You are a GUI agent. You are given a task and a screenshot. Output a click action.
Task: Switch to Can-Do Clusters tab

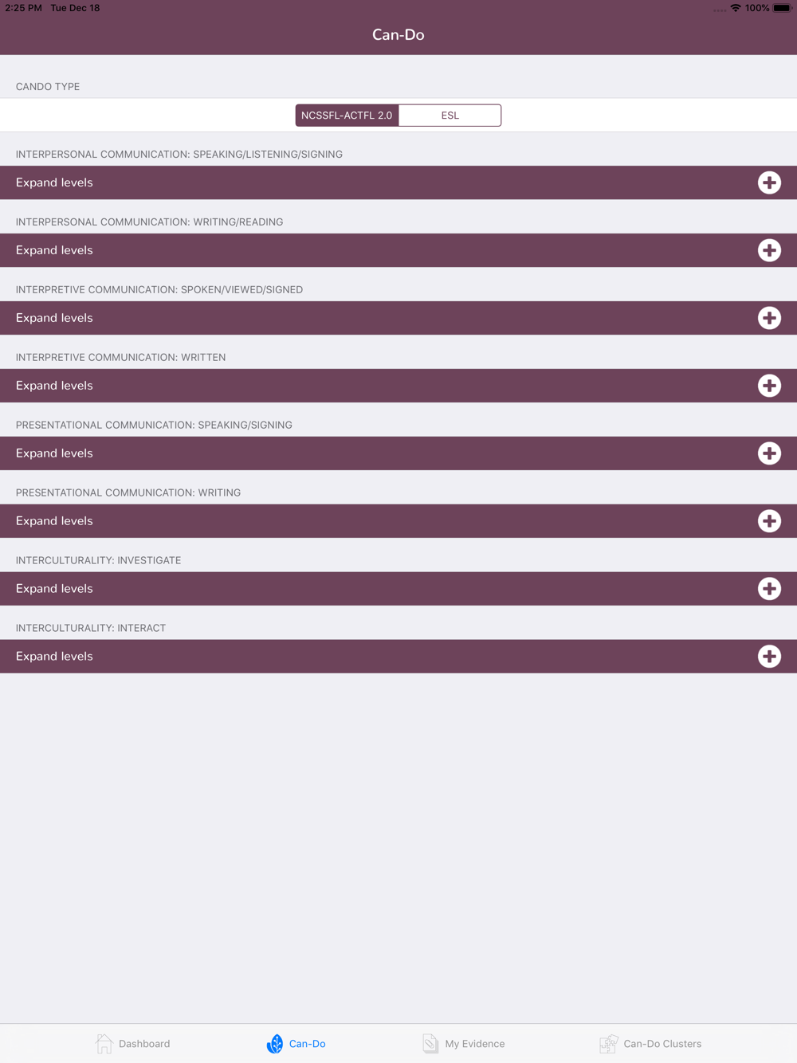click(650, 1043)
